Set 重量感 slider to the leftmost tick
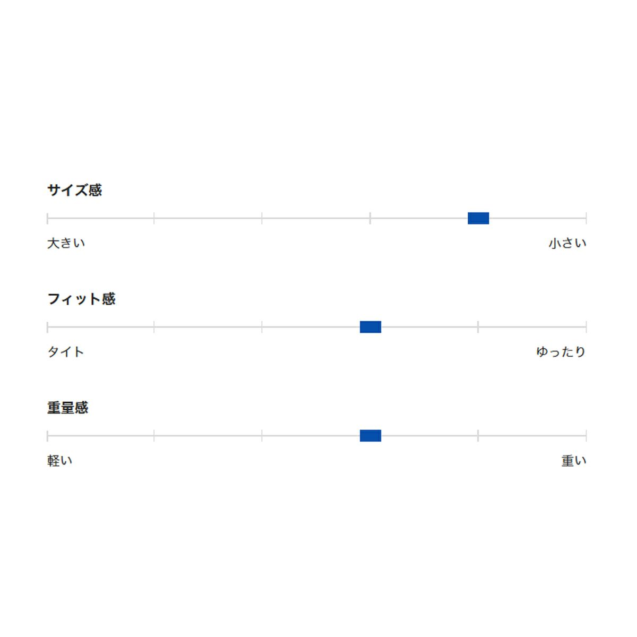637x637 pixels. [48, 436]
